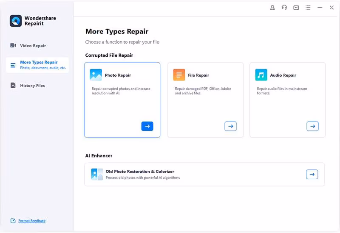Click the Format Feedback edit icon
Screen dimensions: 340x233
click(x=13, y=221)
